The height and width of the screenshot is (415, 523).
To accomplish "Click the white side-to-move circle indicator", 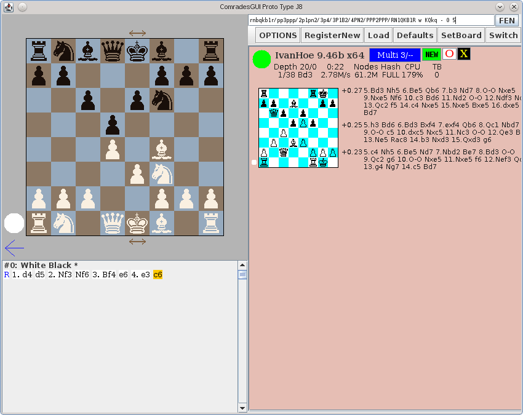I will [x=14, y=223].
